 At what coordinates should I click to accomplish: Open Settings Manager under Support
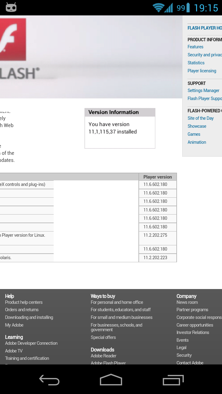click(203, 90)
